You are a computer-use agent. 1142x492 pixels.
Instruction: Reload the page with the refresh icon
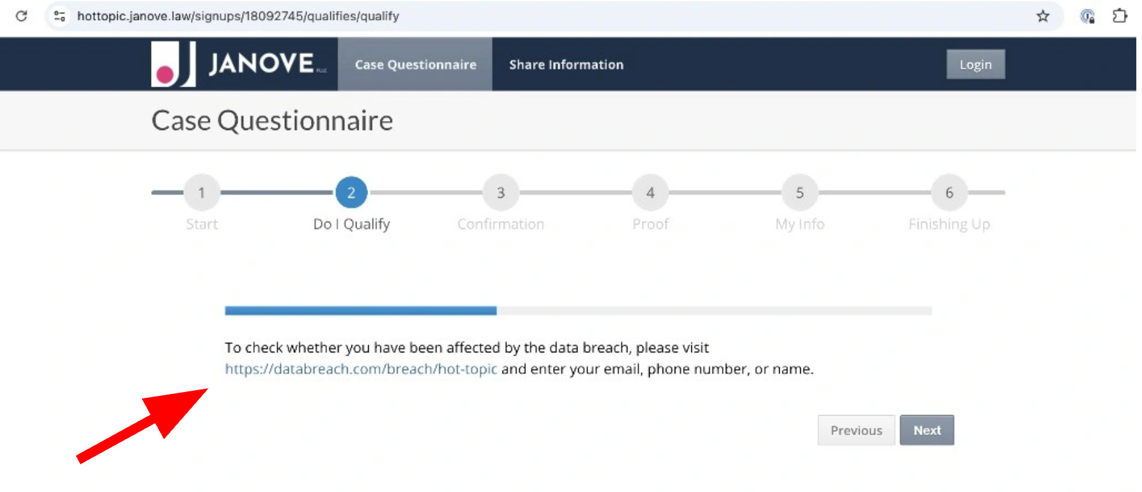(x=21, y=16)
